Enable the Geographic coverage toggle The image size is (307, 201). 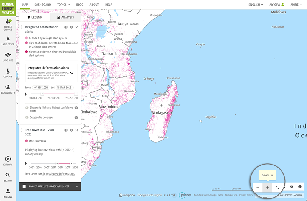[27, 117]
